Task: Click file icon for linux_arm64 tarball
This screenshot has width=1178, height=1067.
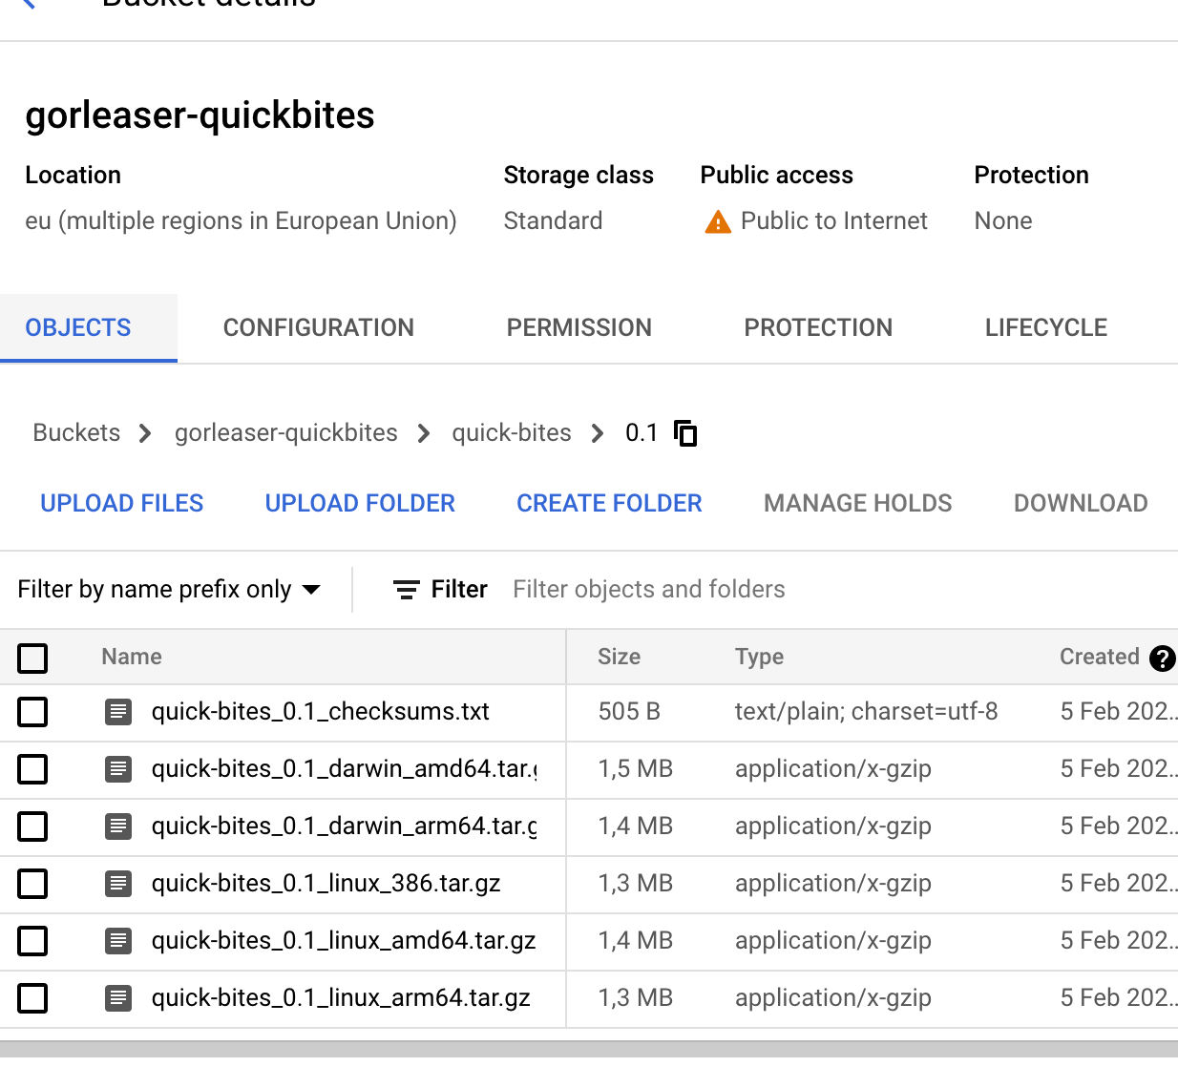Action: [x=118, y=998]
